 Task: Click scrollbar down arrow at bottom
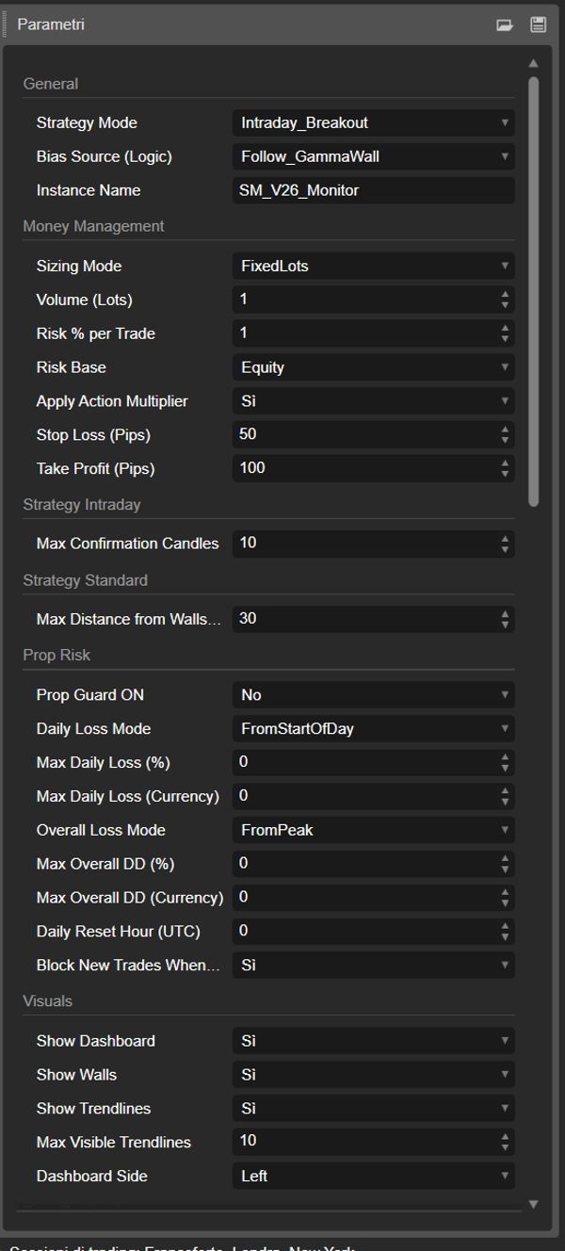[534, 1204]
